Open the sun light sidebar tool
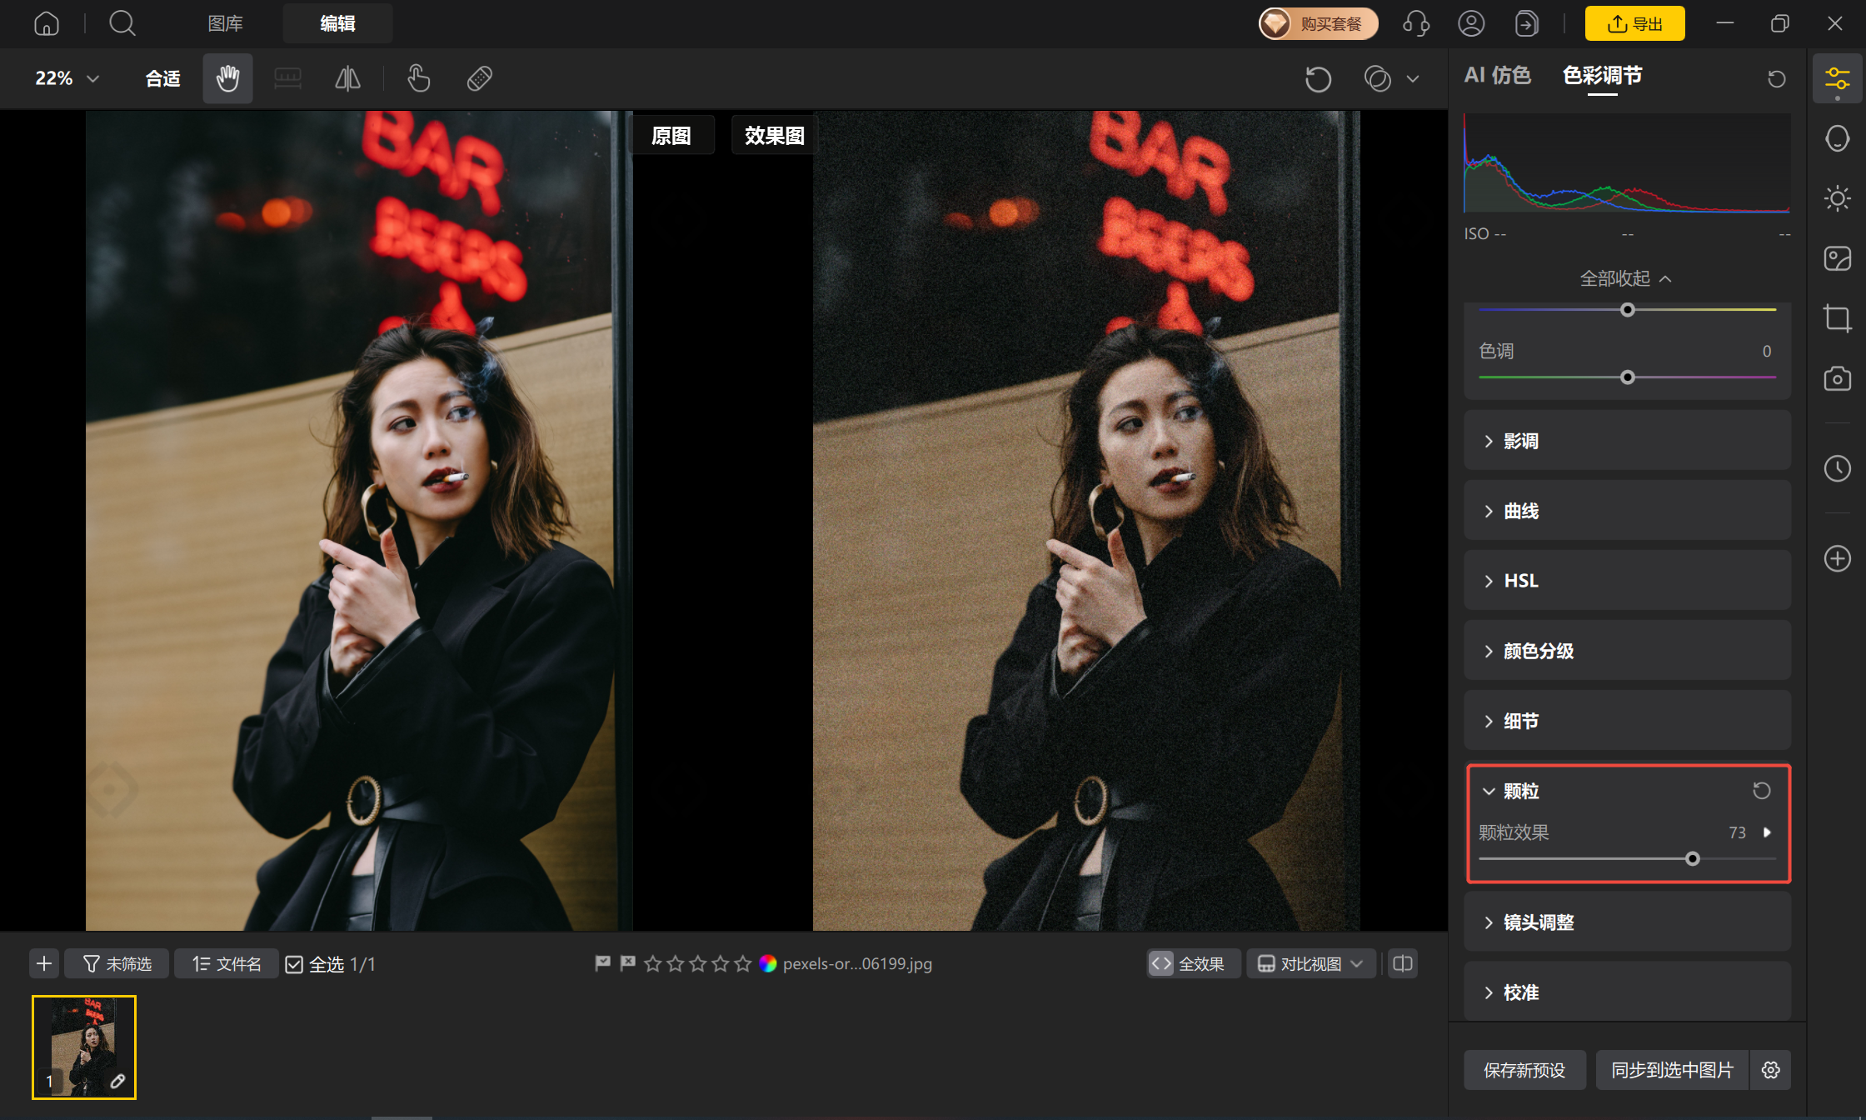This screenshot has width=1866, height=1120. coord(1837,198)
